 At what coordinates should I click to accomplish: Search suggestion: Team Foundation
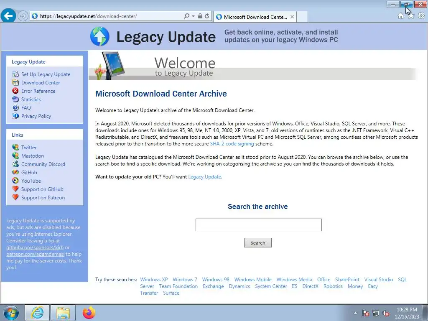(x=178, y=286)
